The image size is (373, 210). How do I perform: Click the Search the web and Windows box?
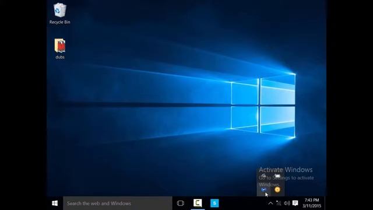click(118, 203)
